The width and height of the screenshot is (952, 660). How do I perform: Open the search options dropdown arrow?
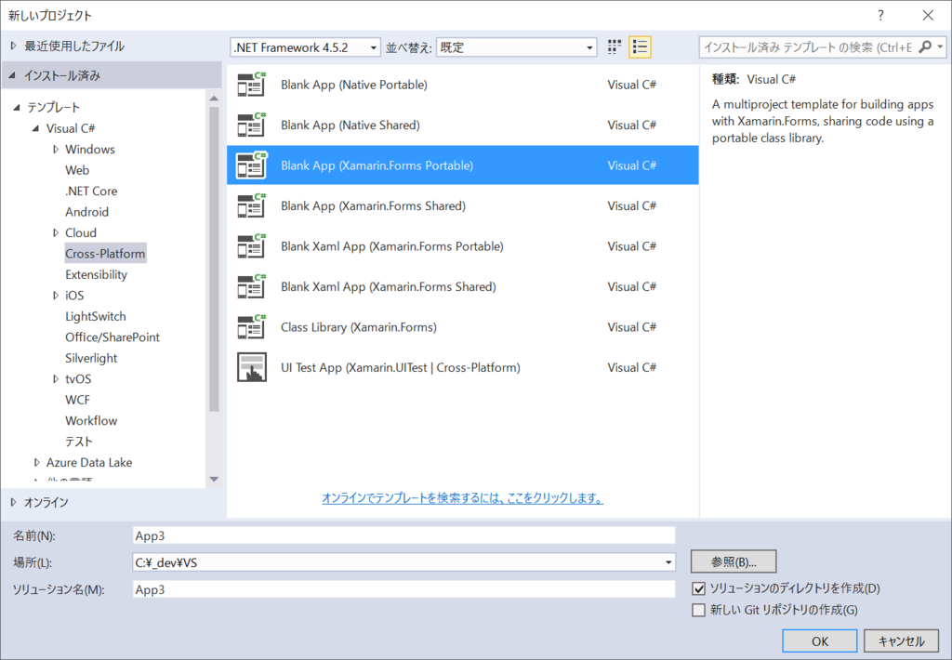coord(940,46)
